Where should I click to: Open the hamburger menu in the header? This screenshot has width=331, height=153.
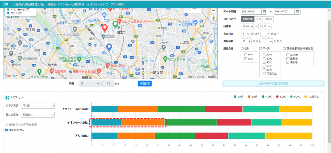point(6,5)
